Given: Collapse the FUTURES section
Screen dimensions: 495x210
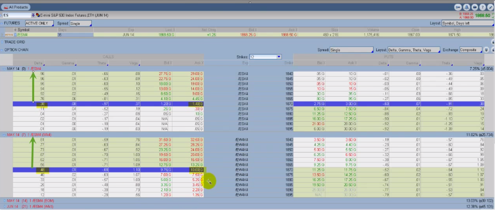Looking at the screenshot, I should pos(2,23).
